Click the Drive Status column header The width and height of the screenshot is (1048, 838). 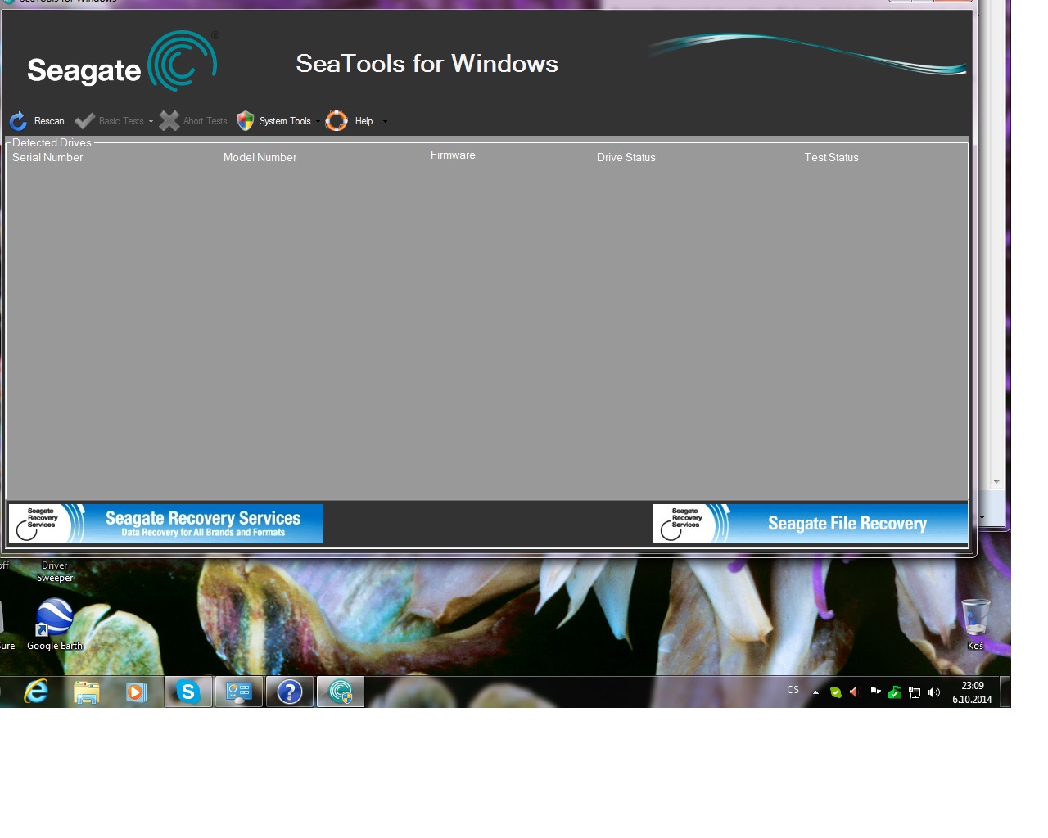click(x=626, y=157)
